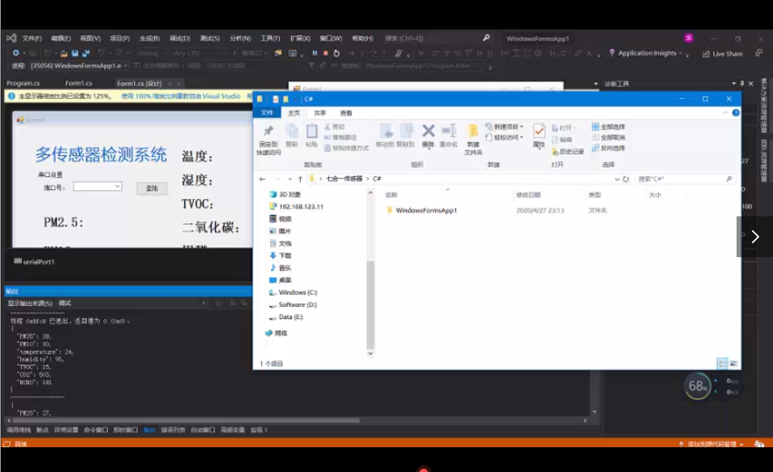Click the Live Share button
773x472 pixels.
click(722, 53)
